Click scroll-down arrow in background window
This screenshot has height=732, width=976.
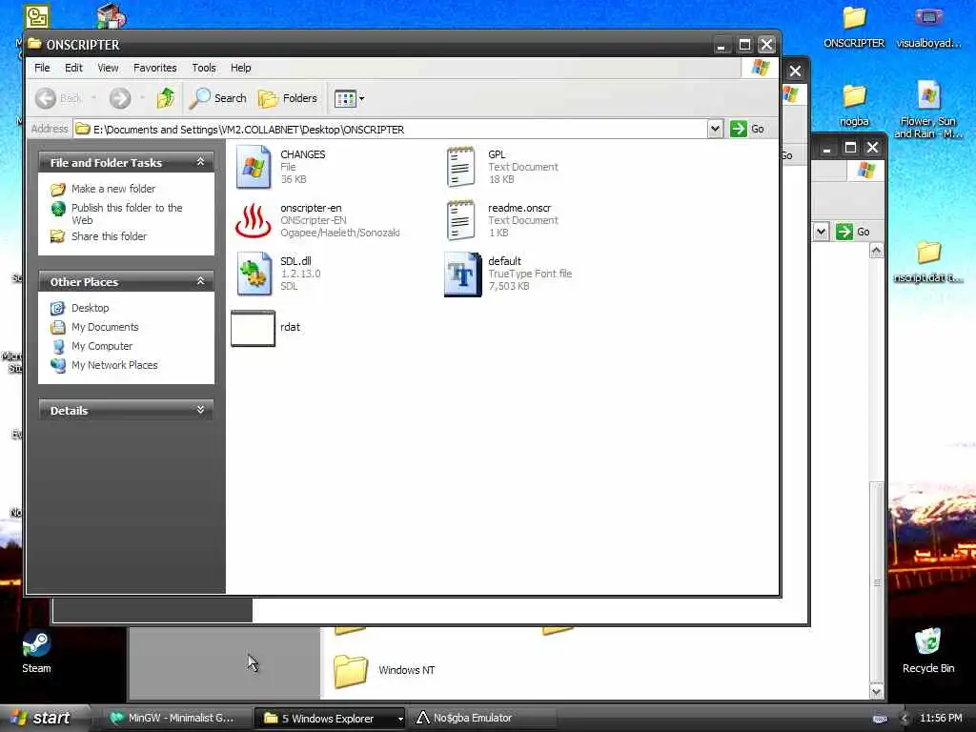tap(877, 692)
